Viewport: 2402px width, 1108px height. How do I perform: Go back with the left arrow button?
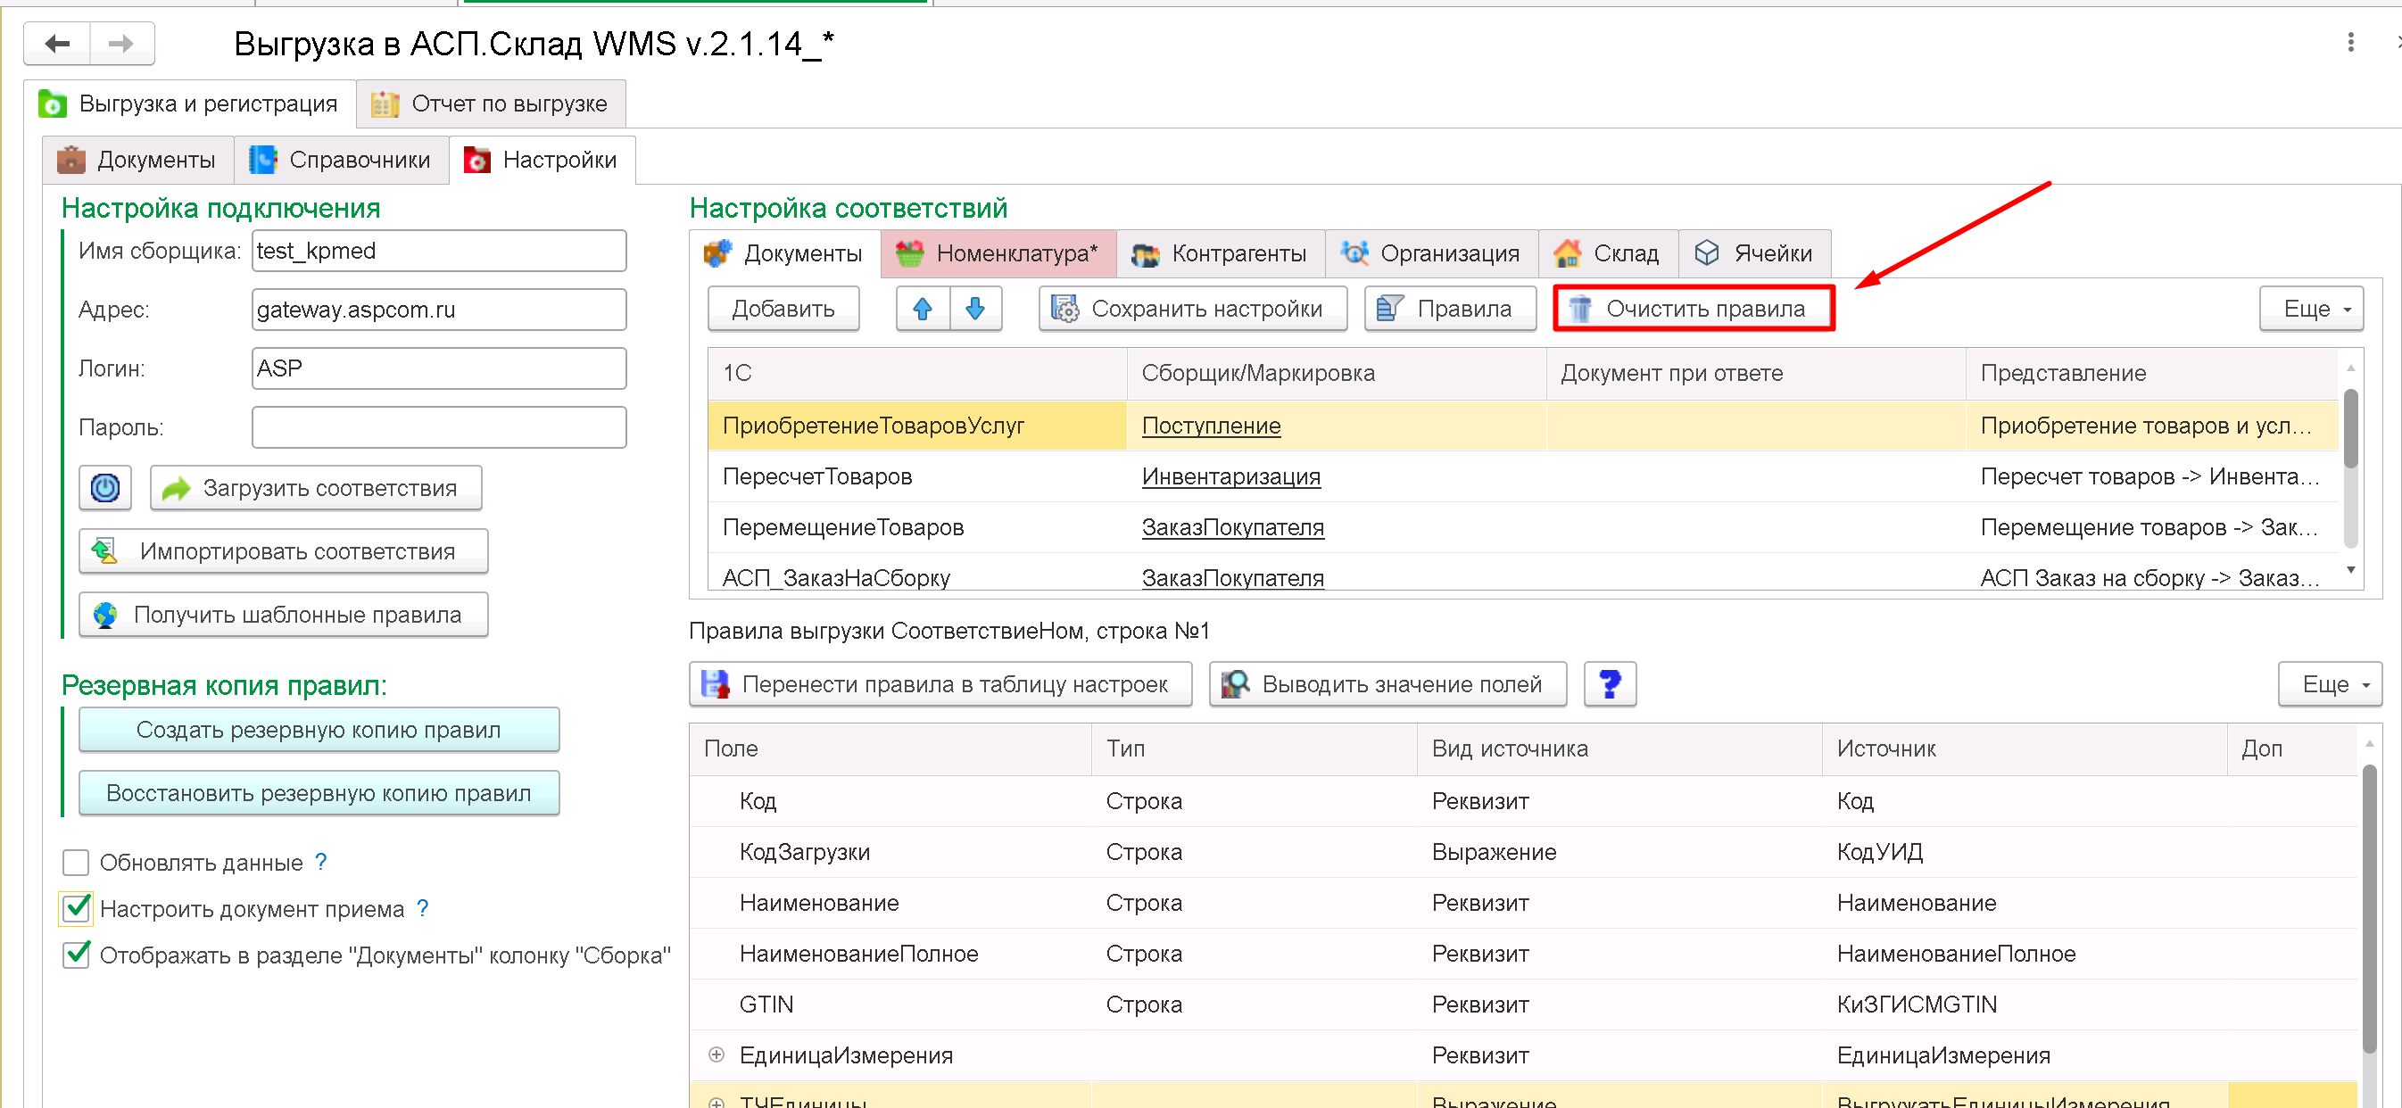pyautogui.click(x=58, y=43)
